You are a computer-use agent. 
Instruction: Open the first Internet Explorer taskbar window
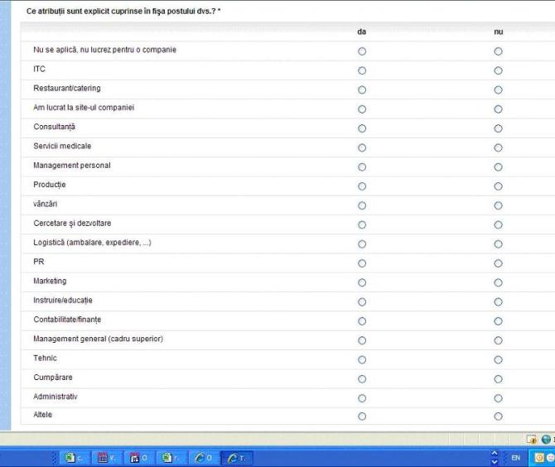[203, 457]
